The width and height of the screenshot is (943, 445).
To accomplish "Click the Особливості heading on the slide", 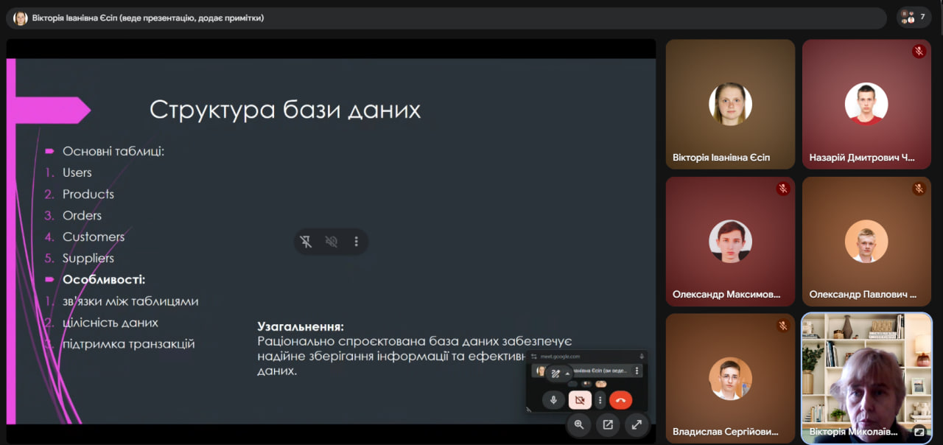I will pyautogui.click(x=104, y=279).
